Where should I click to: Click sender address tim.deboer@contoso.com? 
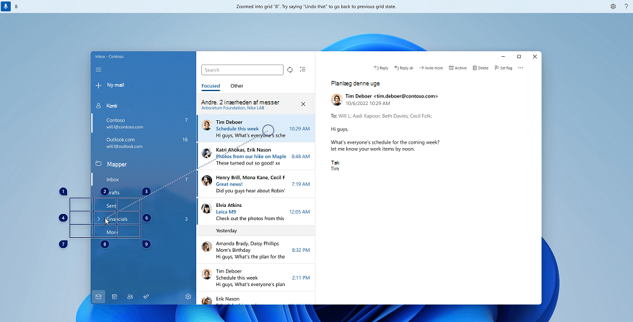pyautogui.click(x=406, y=96)
